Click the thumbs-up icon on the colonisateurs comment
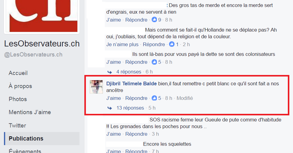The height and width of the screenshot is (153, 293). click(154, 62)
